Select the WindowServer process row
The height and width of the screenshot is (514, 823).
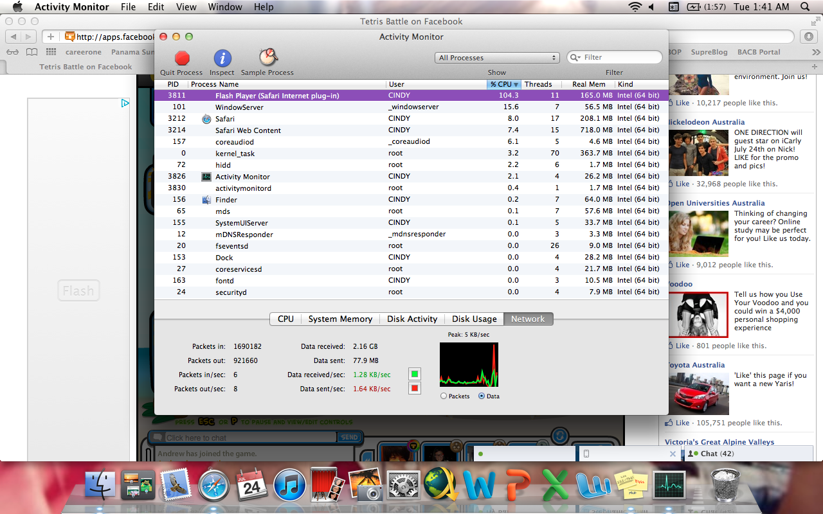click(x=411, y=107)
